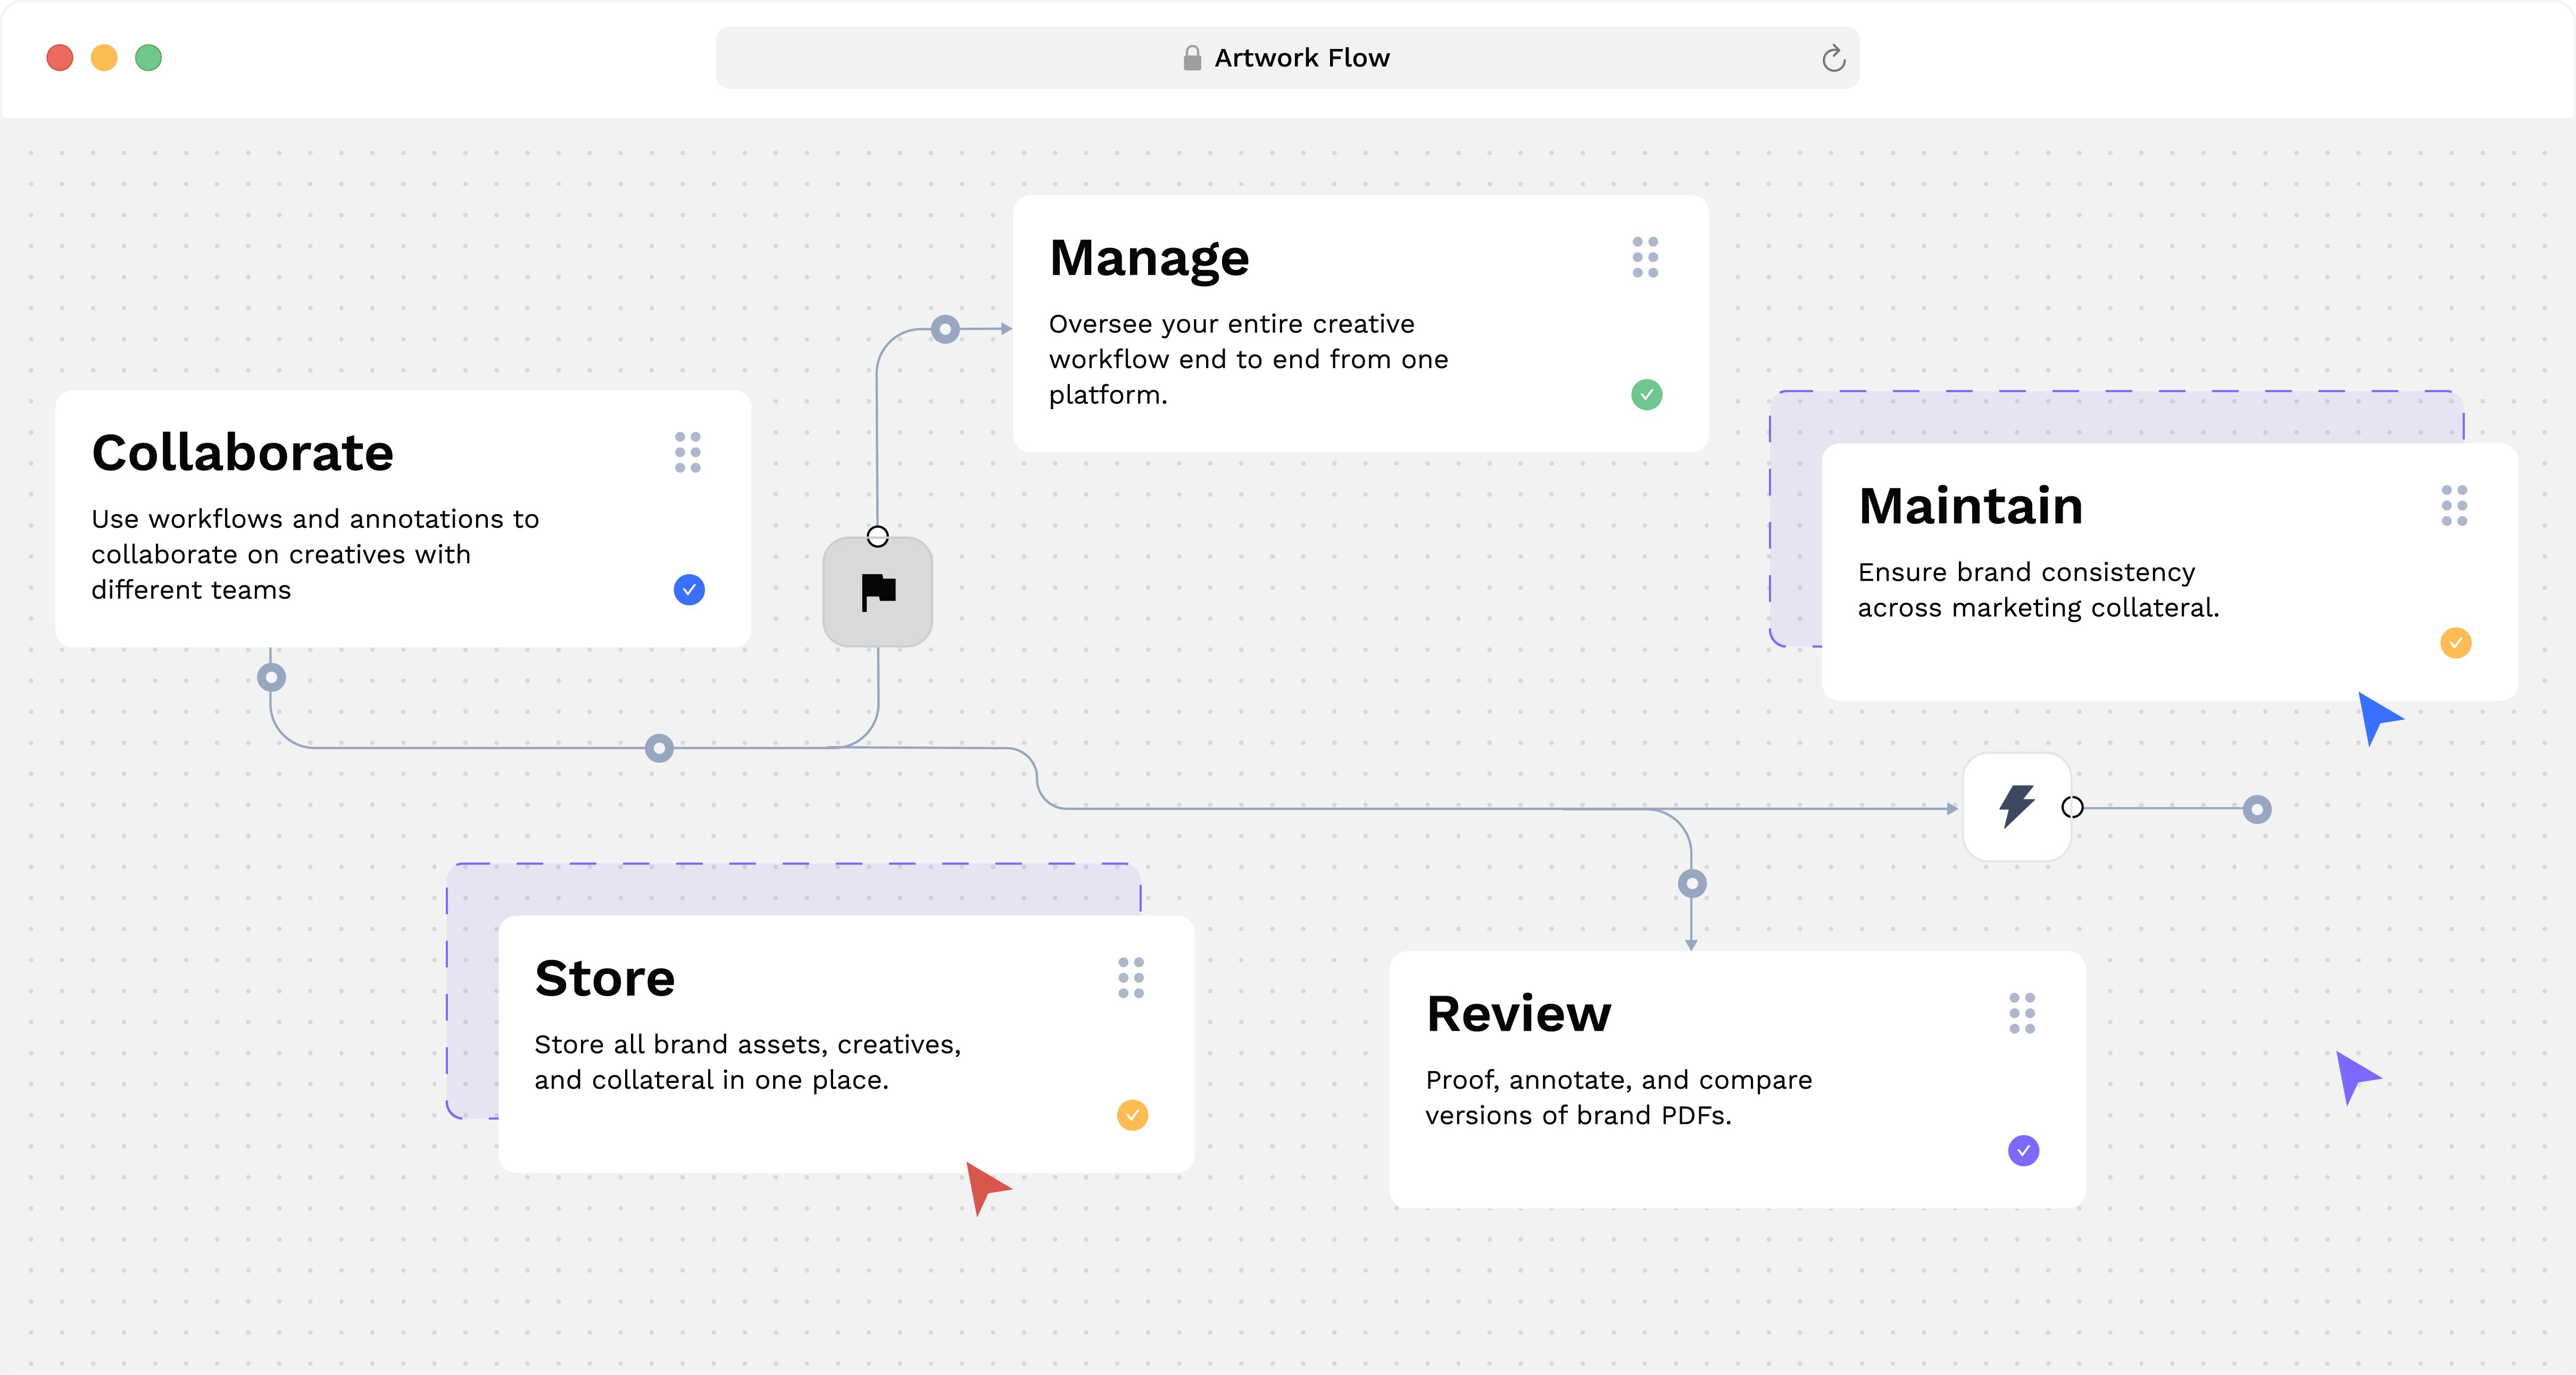The height and width of the screenshot is (1375, 2576).
Task: Click the lock icon in the address bar
Action: (x=1191, y=57)
